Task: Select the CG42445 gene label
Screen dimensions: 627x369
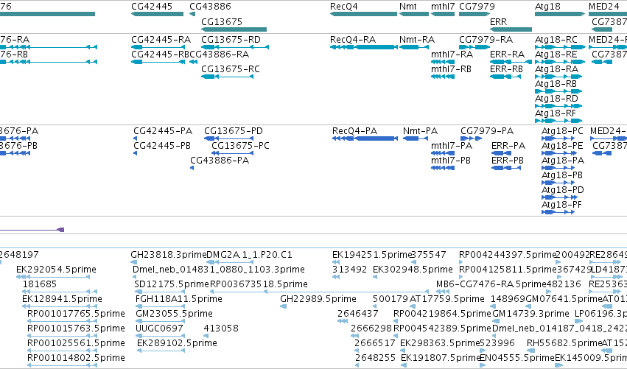Action: 152,7
